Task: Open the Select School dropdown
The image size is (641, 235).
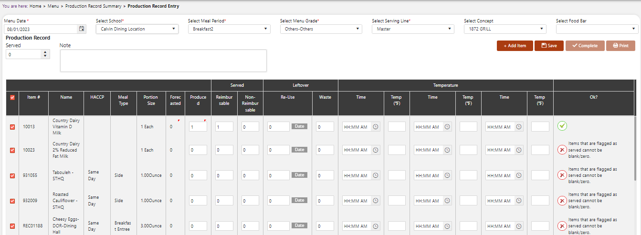Action: pyautogui.click(x=137, y=29)
